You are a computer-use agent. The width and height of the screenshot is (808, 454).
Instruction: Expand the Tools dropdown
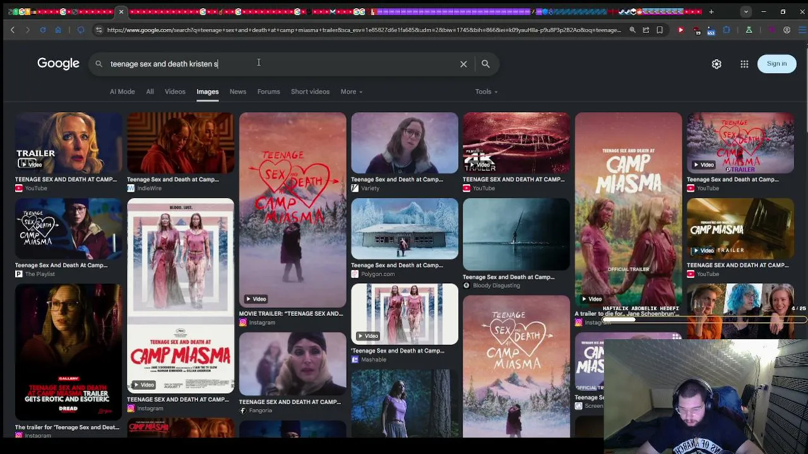coord(486,91)
